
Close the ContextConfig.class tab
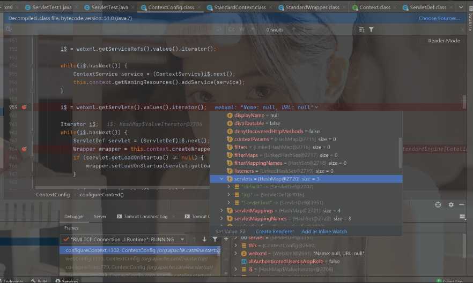point(199,7)
